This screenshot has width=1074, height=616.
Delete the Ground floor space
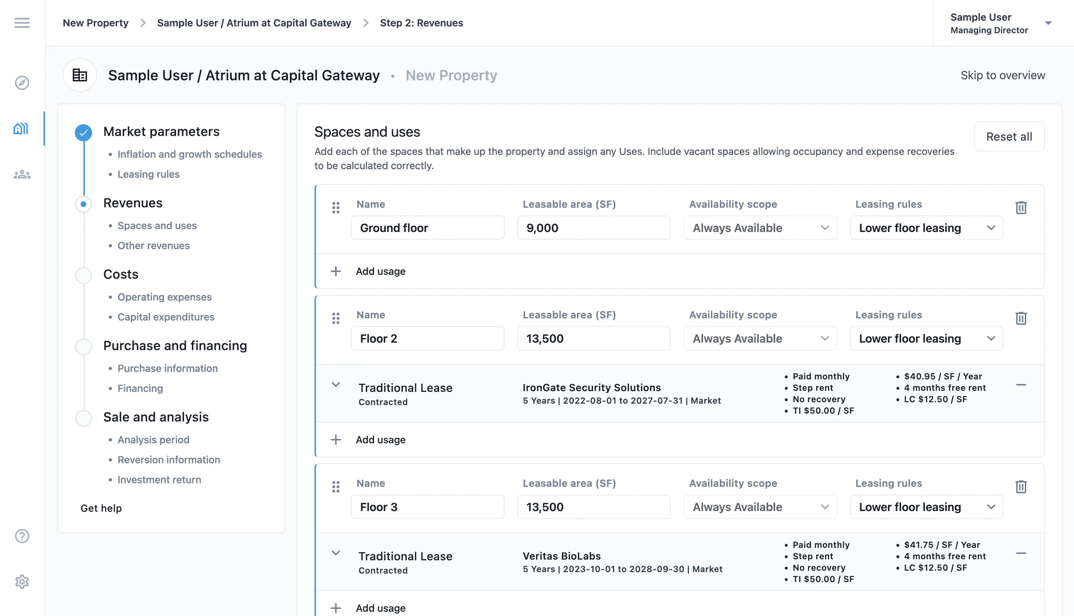point(1021,208)
